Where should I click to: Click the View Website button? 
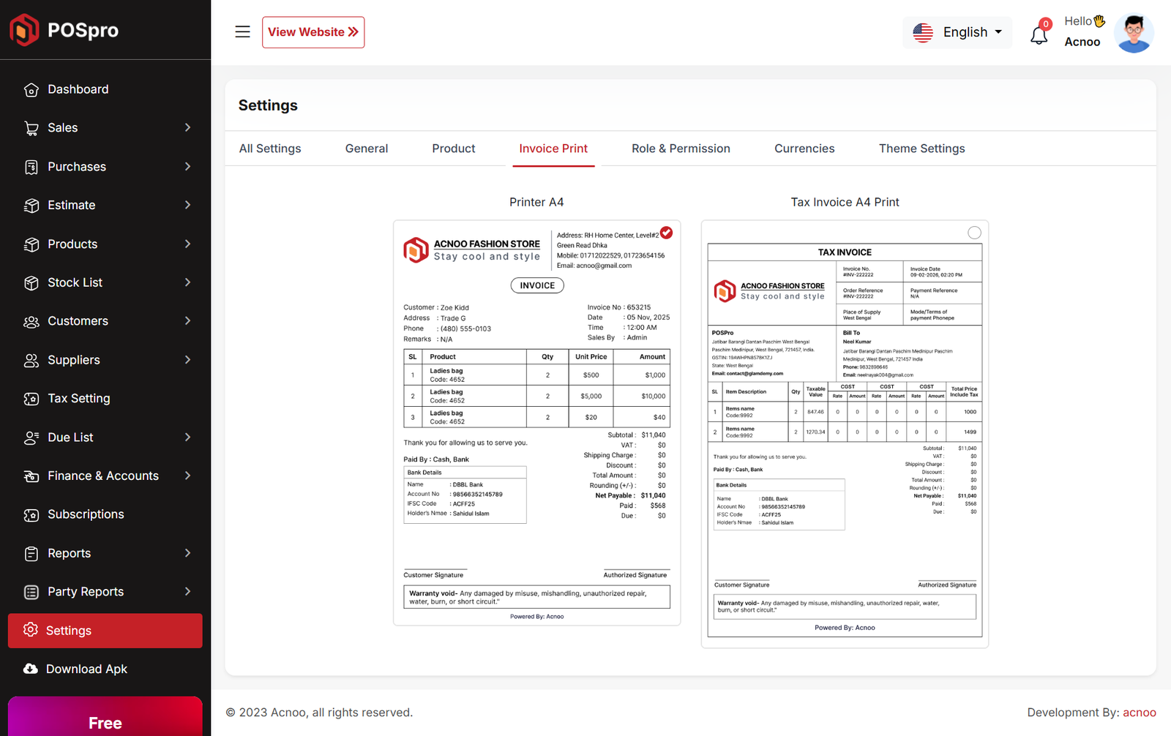[313, 32]
